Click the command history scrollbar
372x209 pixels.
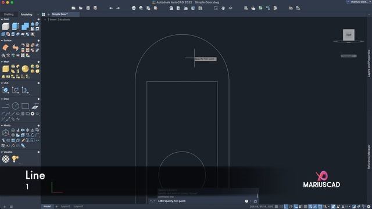pos(257,195)
